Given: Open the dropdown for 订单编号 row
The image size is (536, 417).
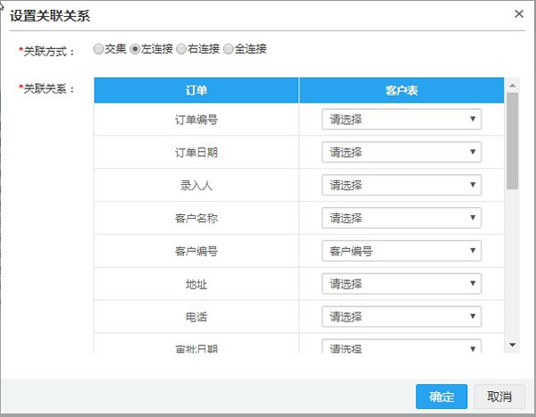Looking at the screenshot, I should point(401,120).
